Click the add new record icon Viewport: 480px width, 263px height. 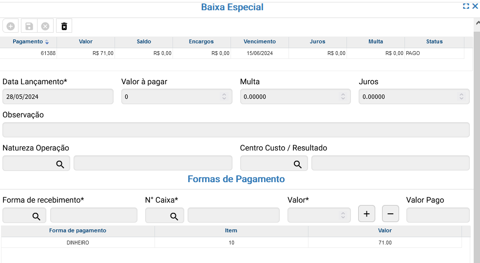[x=11, y=26]
